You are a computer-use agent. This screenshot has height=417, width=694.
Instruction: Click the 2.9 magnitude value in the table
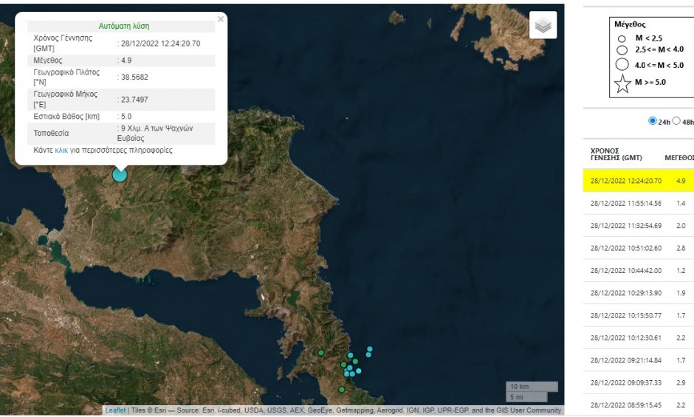pos(681,382)
